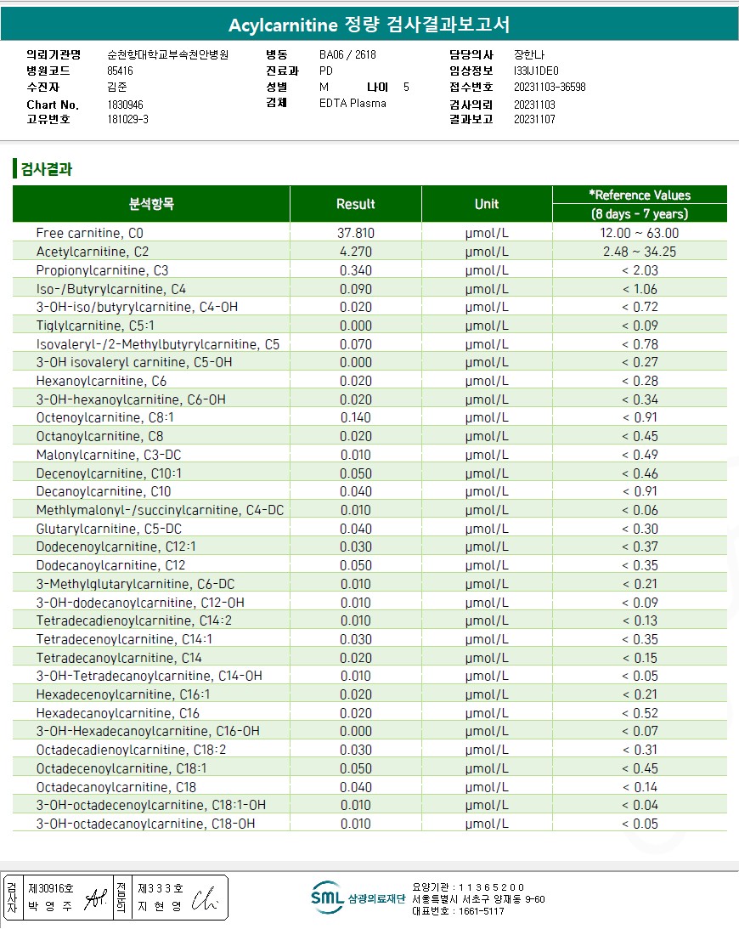Click the specialist's signature beside 지현영
Viewport: 739px width, 929px height.
pos(205,898)
